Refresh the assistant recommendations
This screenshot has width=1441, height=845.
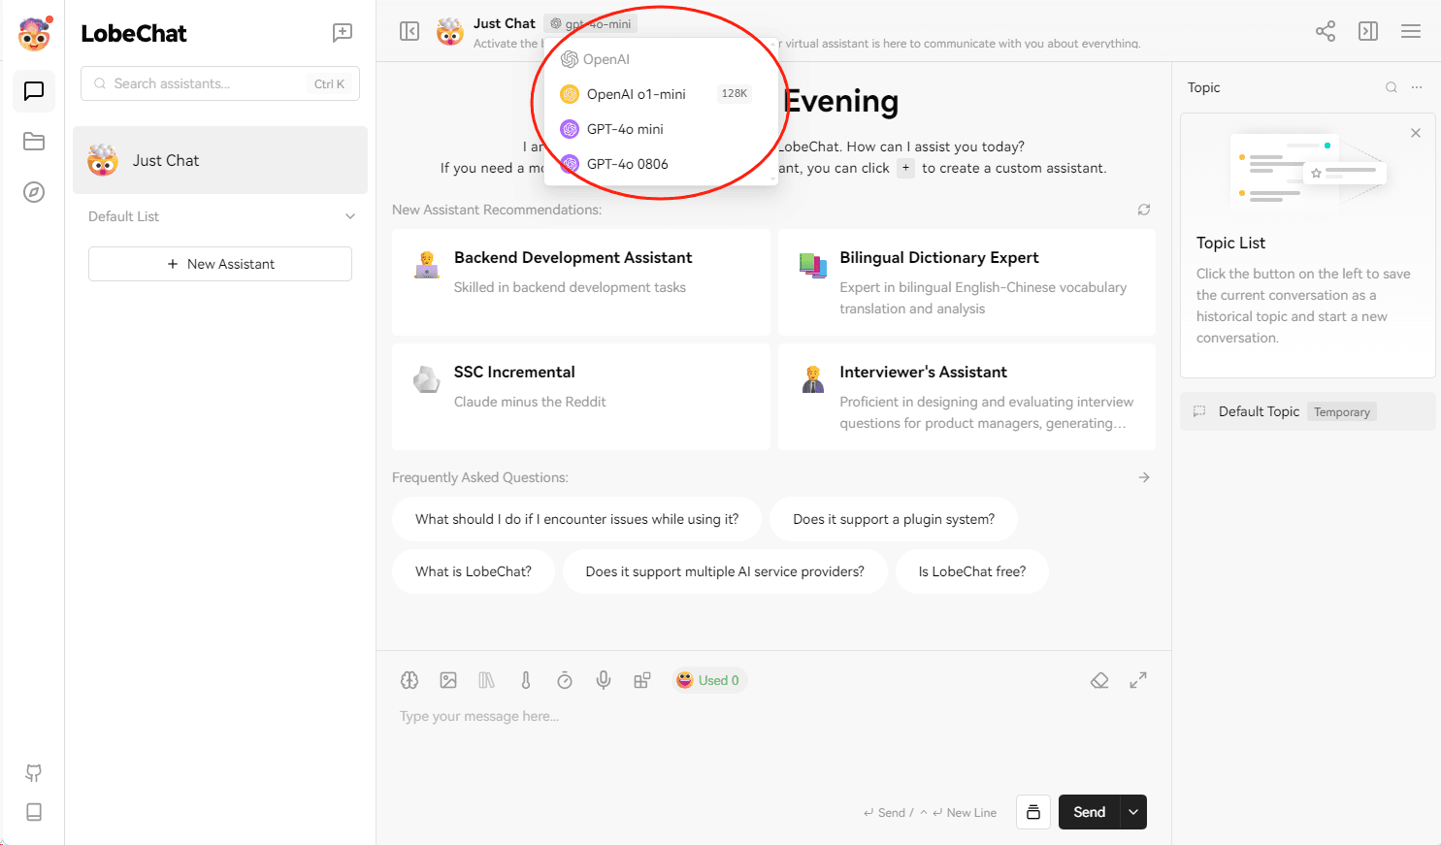point(1144,210)
